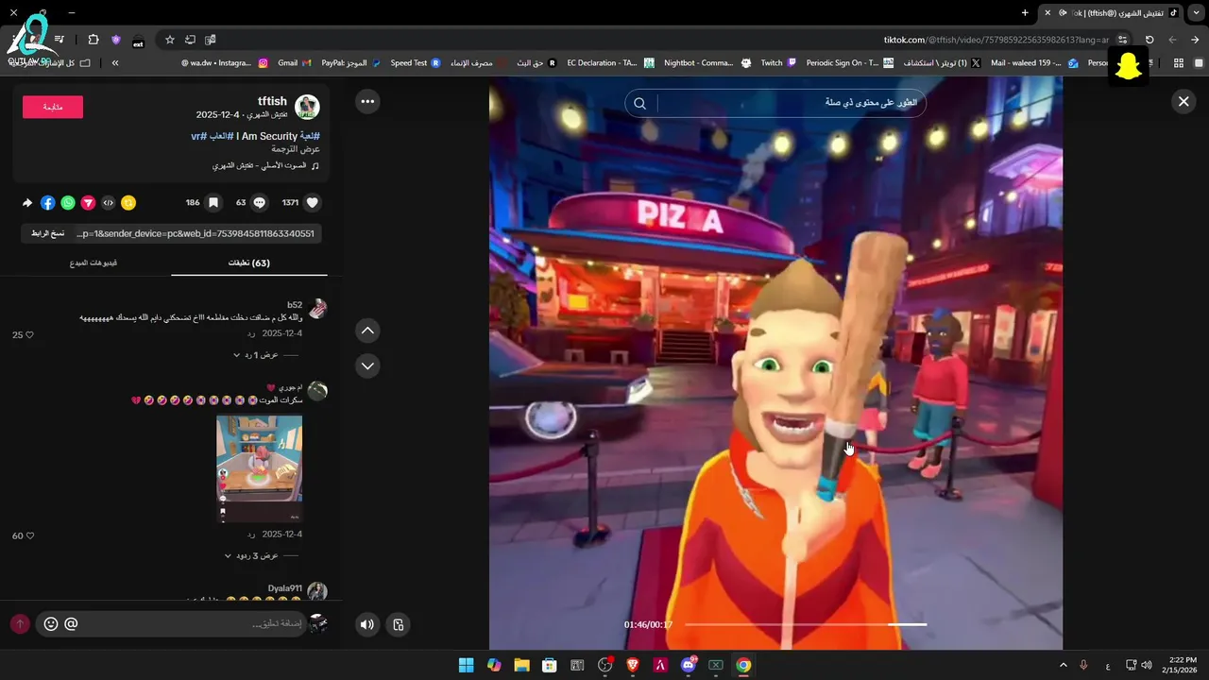Expand the bookmarks overflow chevron
This screenshot has width=1209, height=680.
pos(115,63)
